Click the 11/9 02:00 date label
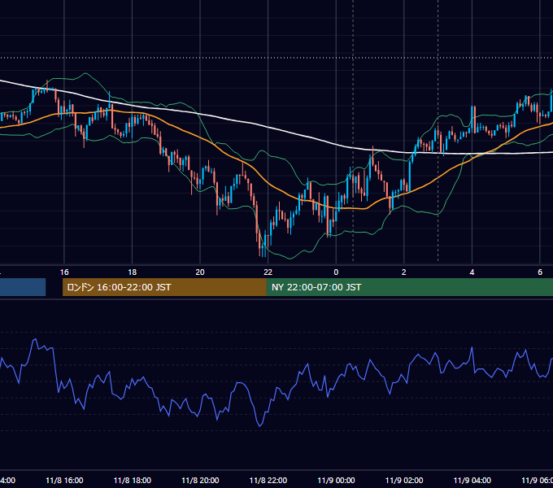The width and height of the screenshot is (553, 488). coord(404,481)
